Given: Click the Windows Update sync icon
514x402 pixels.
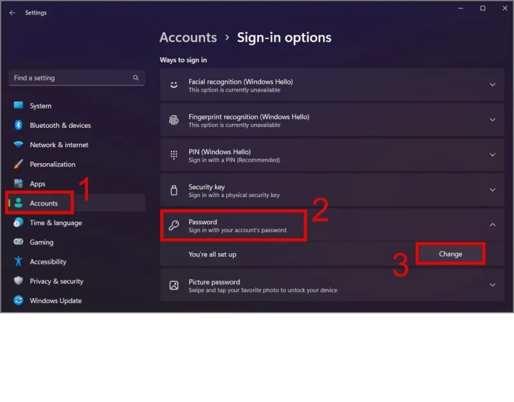Looking at the screenshot, I should click(x=19, y=300).
